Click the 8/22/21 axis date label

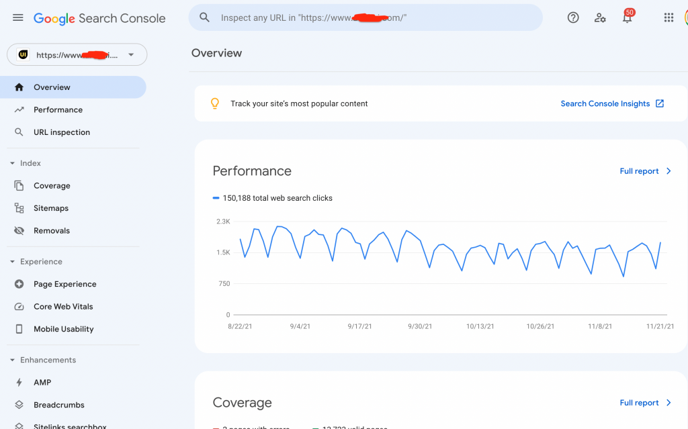click(240, 326)
